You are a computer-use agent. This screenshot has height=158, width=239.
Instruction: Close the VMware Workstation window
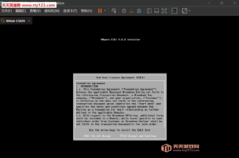point(234,3)
